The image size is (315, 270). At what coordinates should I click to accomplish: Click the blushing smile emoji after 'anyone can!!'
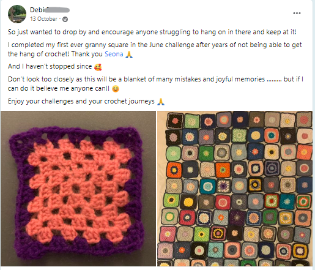coord(116,89)
